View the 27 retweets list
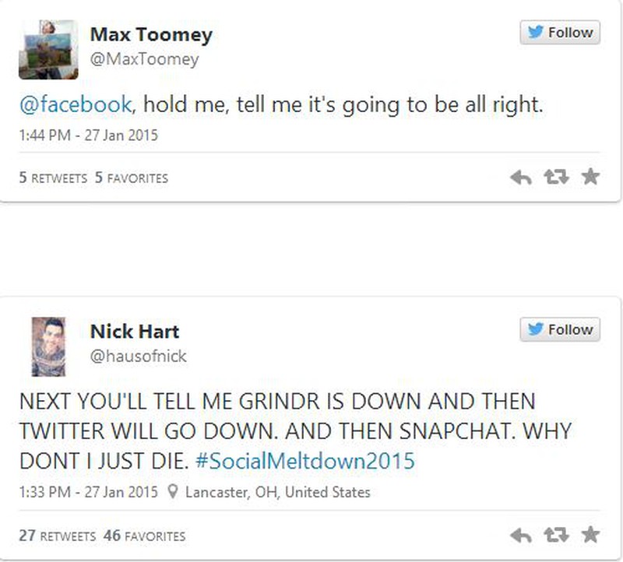 [57, 536]
